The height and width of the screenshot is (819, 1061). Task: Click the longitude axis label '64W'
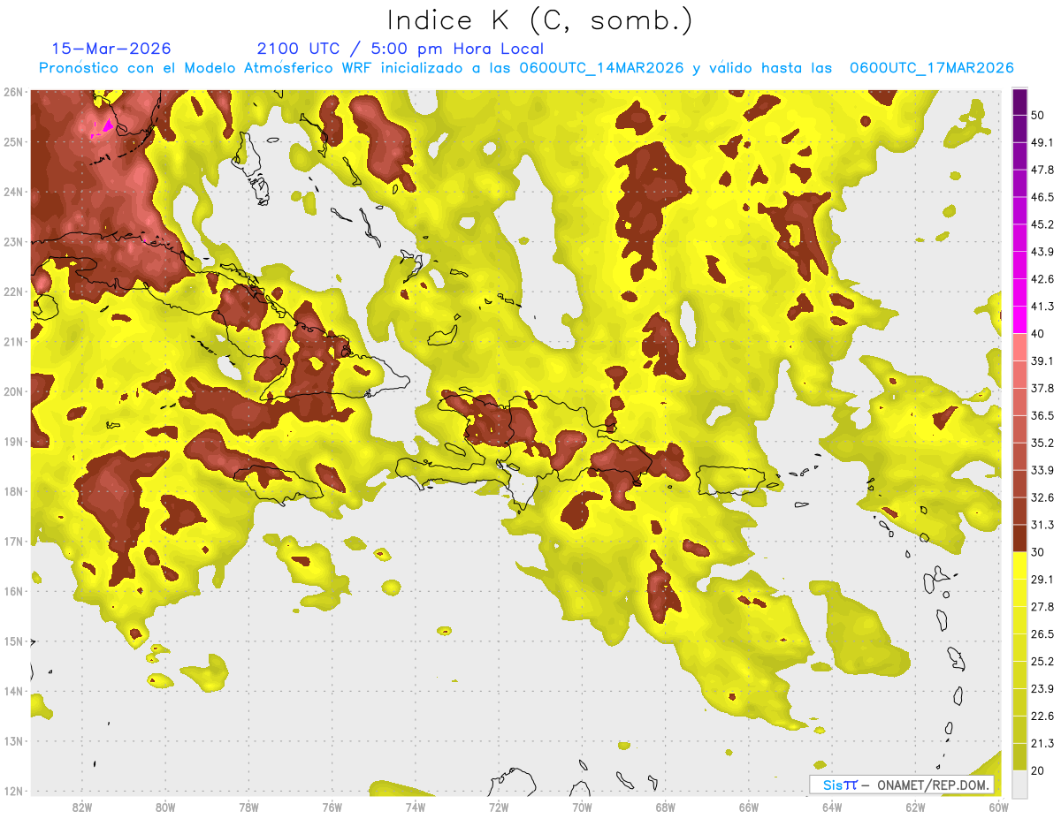click(x=831, y=808)
